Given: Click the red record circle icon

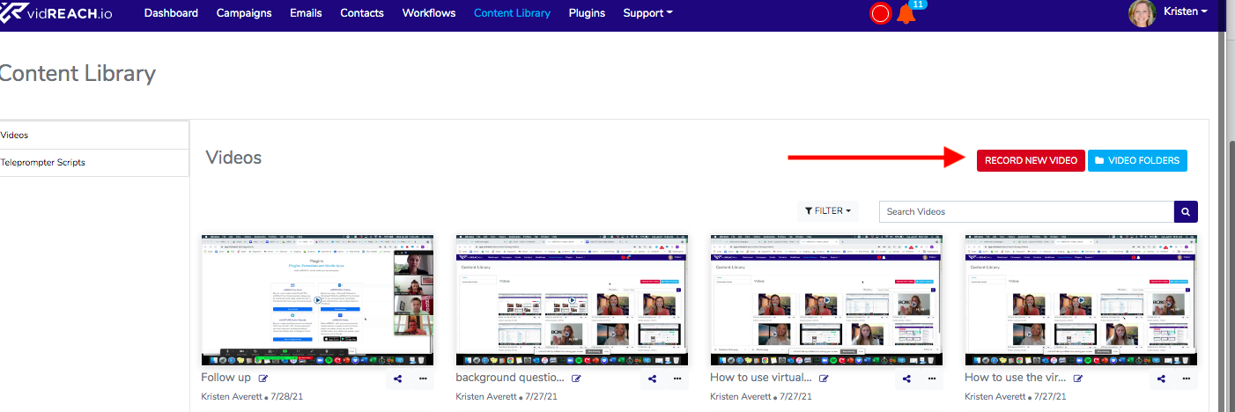Looking at the screenshot, I should click(880, 13).
